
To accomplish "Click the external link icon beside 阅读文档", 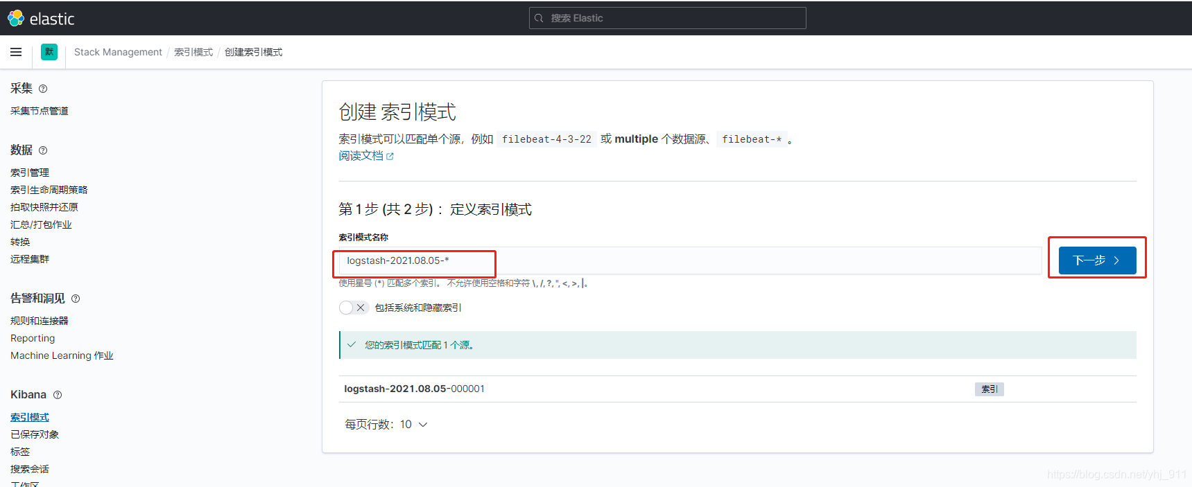I will (390, 157).
